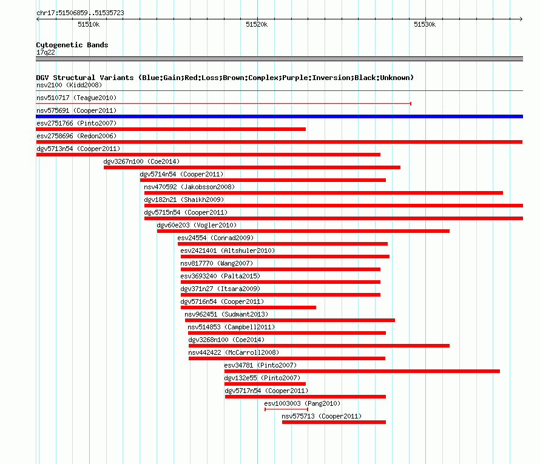Click the nsv817770 (Wang2007) label
This screenshot has height=464, width=540.
coord(217,263)
